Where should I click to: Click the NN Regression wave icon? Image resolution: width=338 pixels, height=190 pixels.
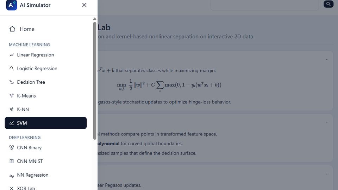click(12, 175)
